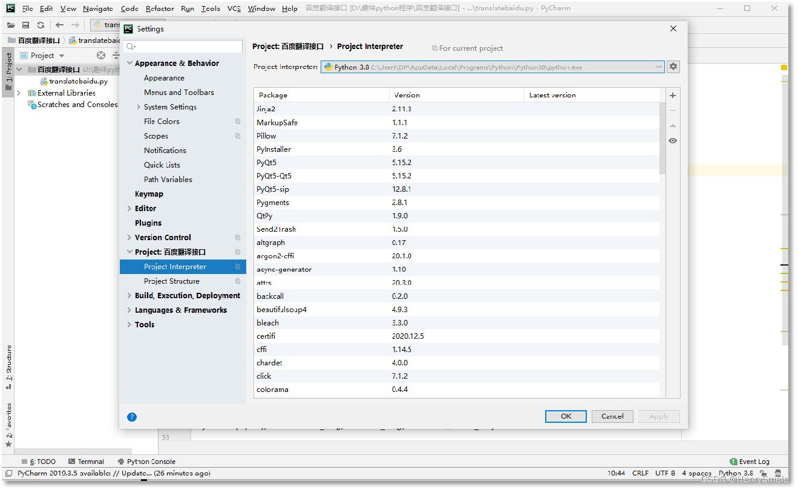Image resolution: width=798 pixels, height=490 pixels.
Task: Click the open folder toolbar icon
Action: pos(11,25)
